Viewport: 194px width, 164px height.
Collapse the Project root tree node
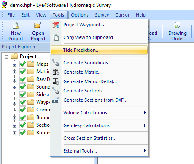tap(6, 57)
